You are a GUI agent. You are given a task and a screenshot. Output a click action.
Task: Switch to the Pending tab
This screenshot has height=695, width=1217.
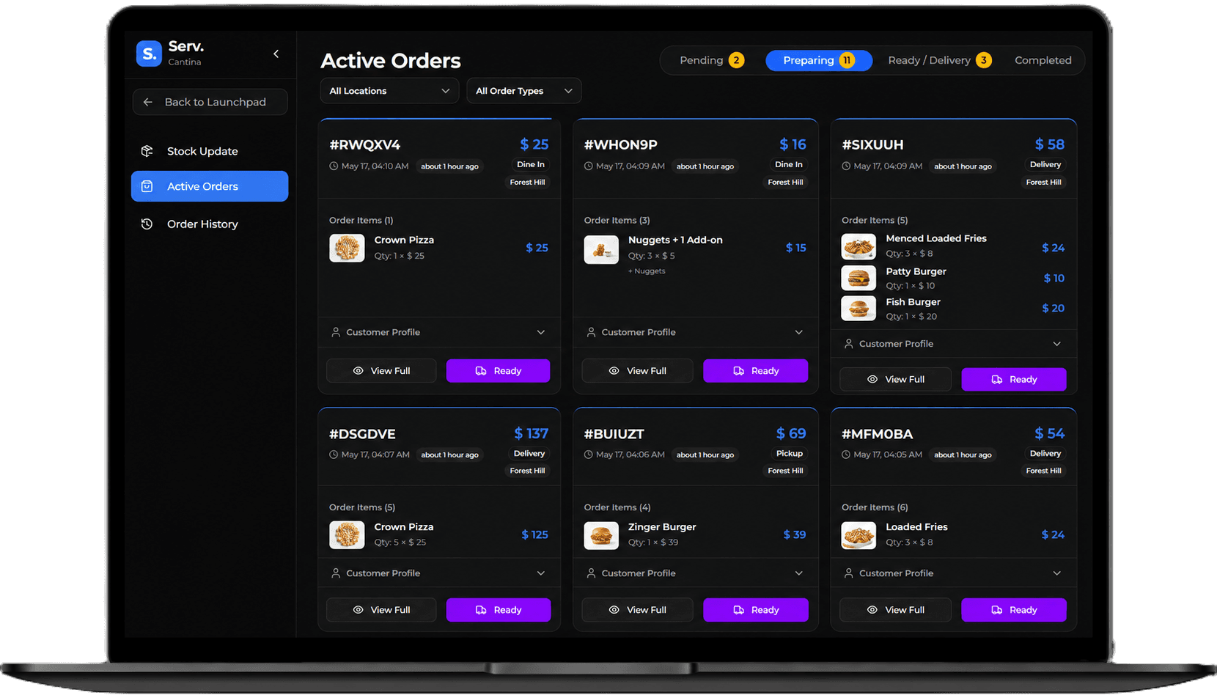tap(711, 60)
